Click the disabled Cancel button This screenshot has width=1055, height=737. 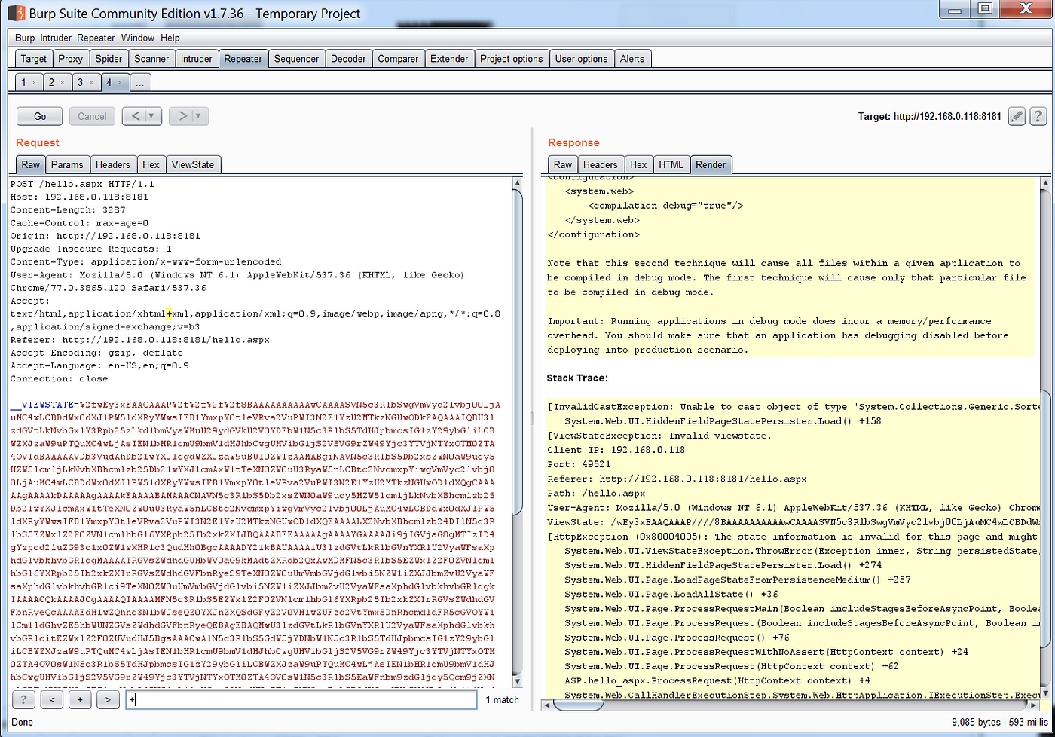(92, 116)
